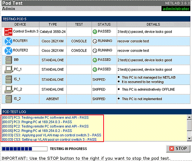Click BB's STANDALONE type cell
This screenshot has height=161, width=192.
click(53, 60)
